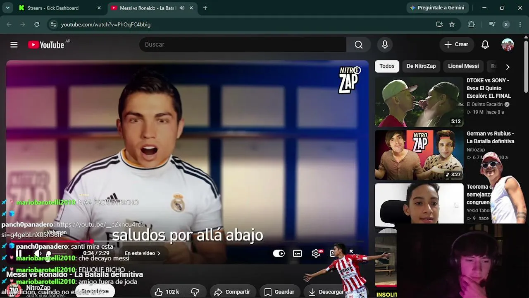
Task: Ask Gemini with Pregúntale a Gemini
Action: coord(437,8)
